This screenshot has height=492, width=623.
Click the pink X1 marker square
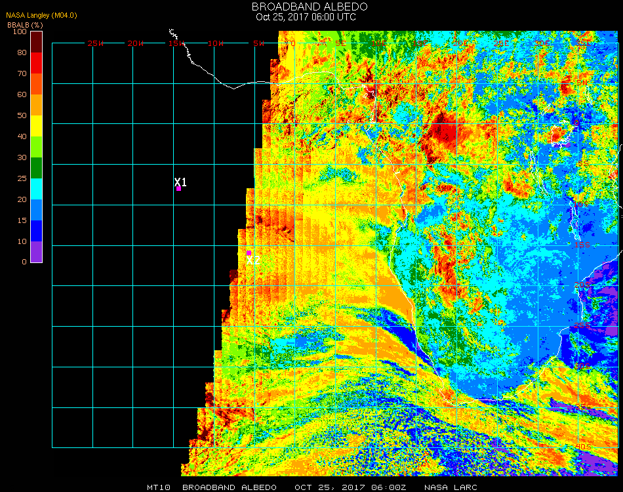coord(179,189)
